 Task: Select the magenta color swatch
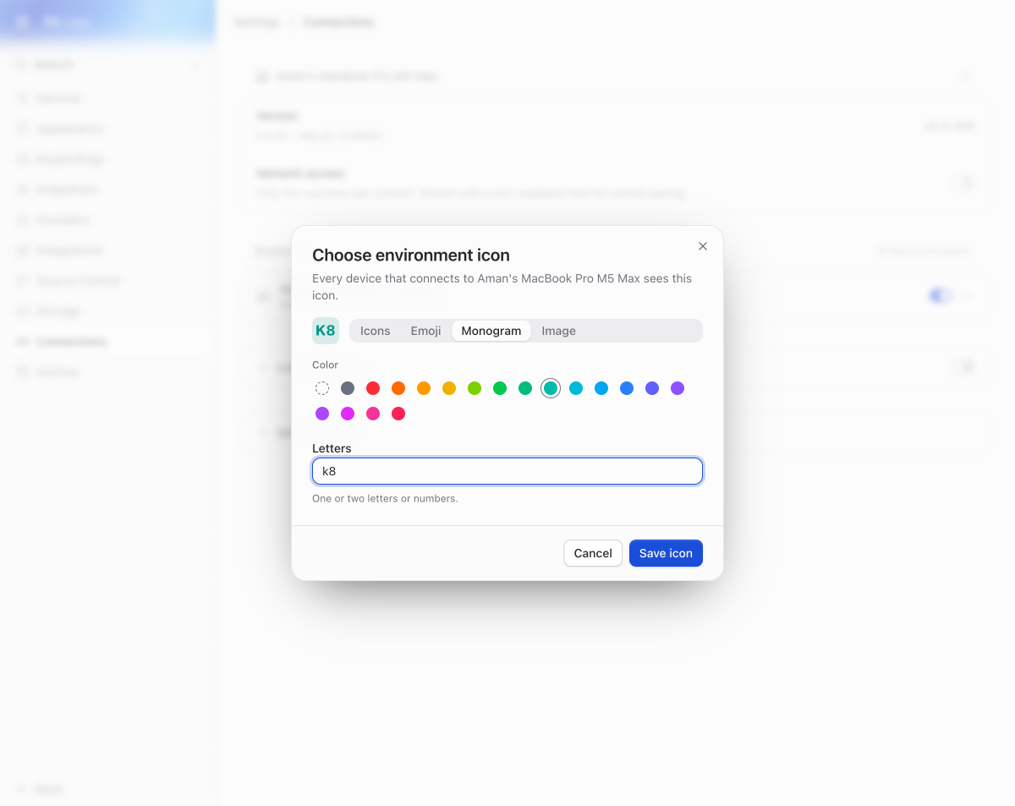[348, 414]
